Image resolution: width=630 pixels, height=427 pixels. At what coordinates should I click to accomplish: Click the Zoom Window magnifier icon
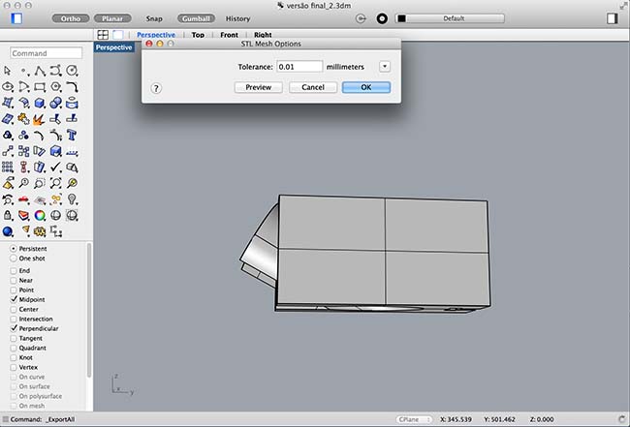click(40, 183)
